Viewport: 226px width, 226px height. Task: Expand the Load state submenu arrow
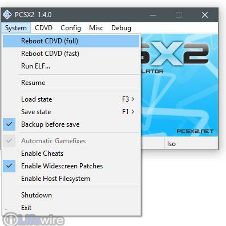click(133, 99)
